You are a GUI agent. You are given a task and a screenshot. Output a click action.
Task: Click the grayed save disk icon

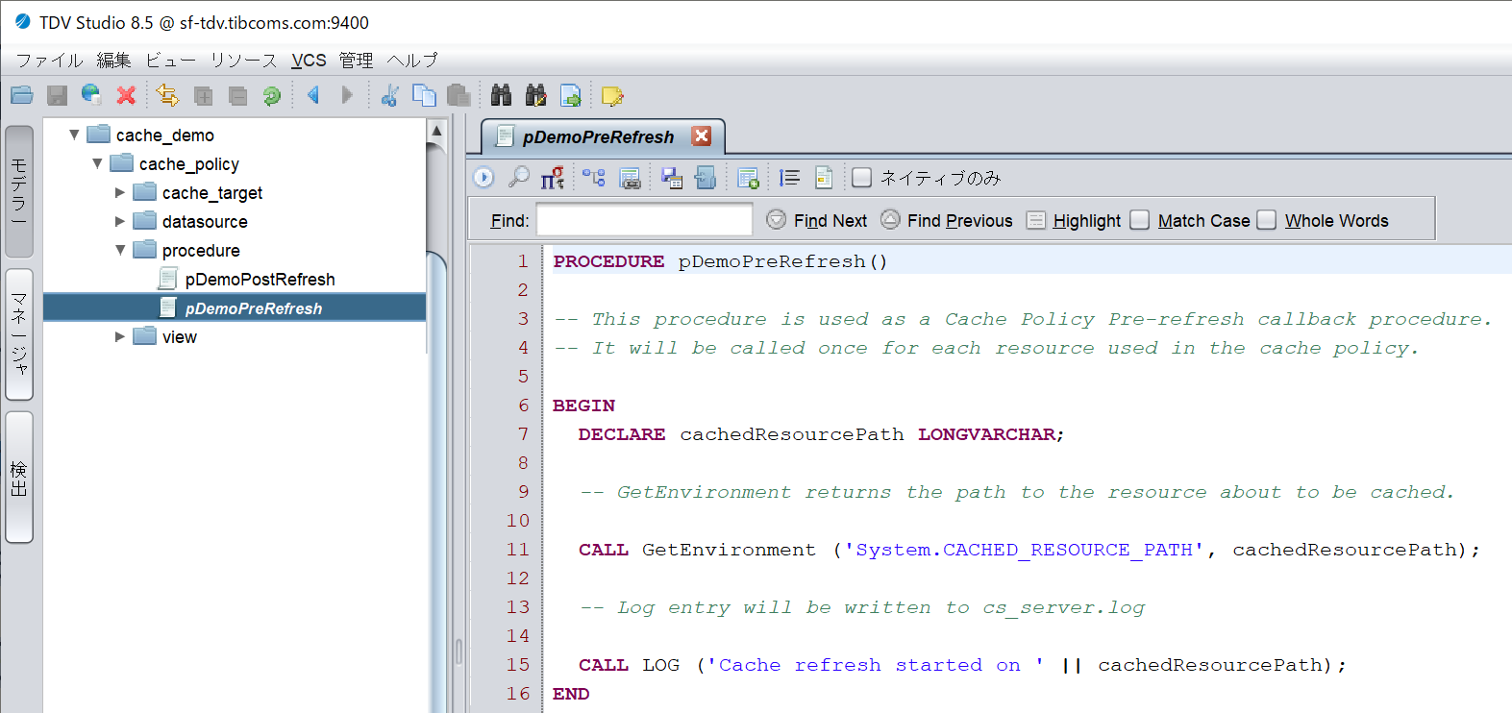click(58, 95)
